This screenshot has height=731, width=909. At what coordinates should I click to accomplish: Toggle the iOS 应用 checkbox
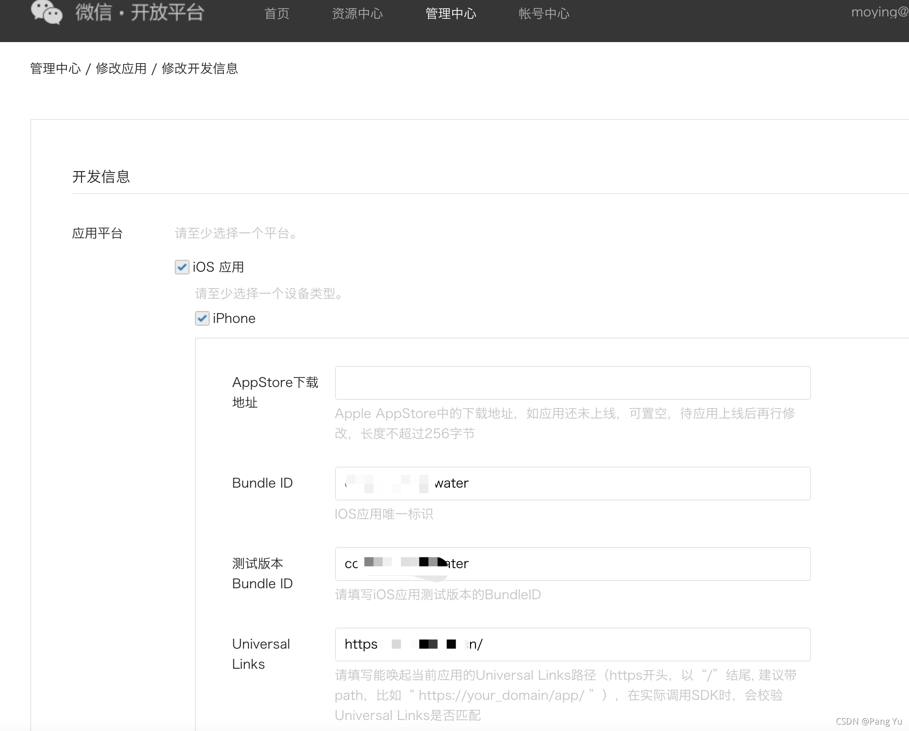point(182,267)
